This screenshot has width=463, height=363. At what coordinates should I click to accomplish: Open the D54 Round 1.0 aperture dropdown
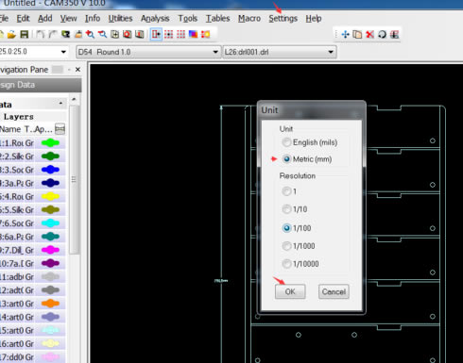click(x=148, y=52)
